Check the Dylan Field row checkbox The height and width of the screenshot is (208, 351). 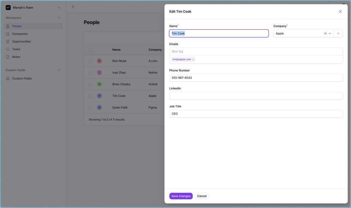pos(90,108)
